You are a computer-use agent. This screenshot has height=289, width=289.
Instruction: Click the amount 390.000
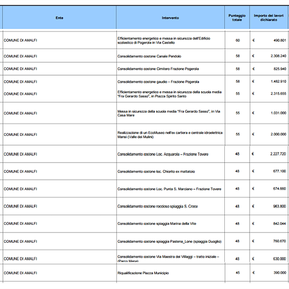tap(280, 273)
